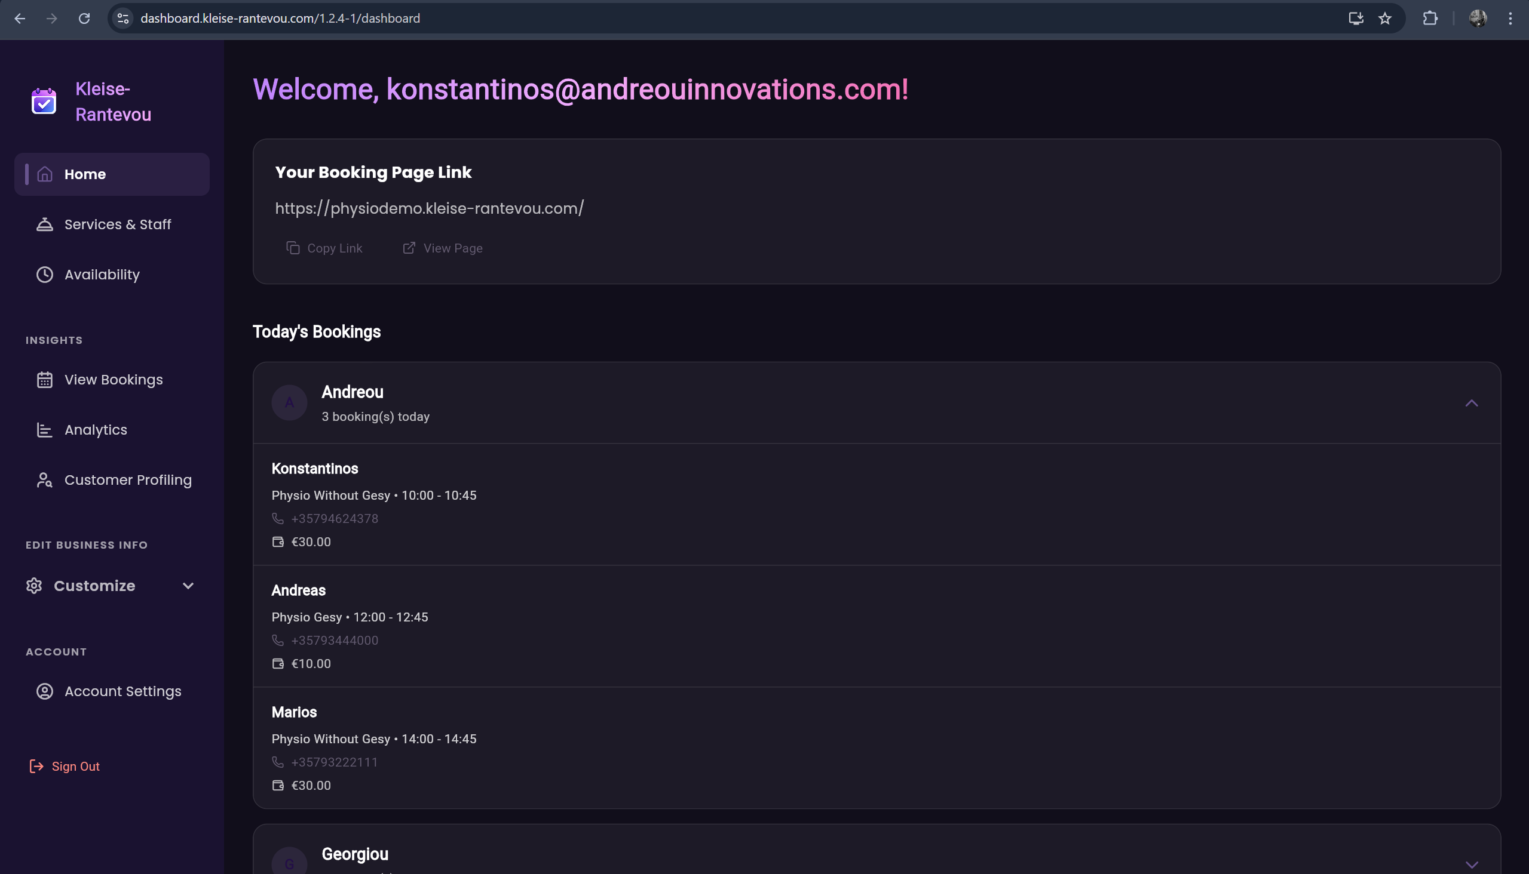Click the external link icon beside View Page

[409, 248]
